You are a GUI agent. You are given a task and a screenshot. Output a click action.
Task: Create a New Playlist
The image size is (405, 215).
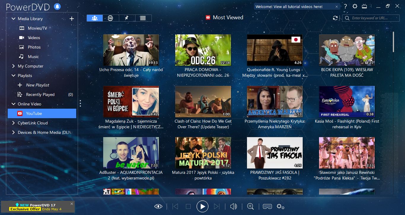pyautogui.click(x=37, y=85)
